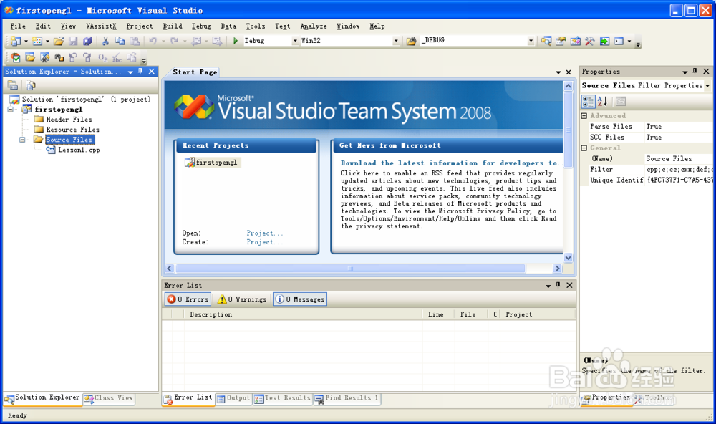The width and height of the screenshot is (716, 424).
Task: Open Object Browser from toolbar icon
Action: [576, 41]
